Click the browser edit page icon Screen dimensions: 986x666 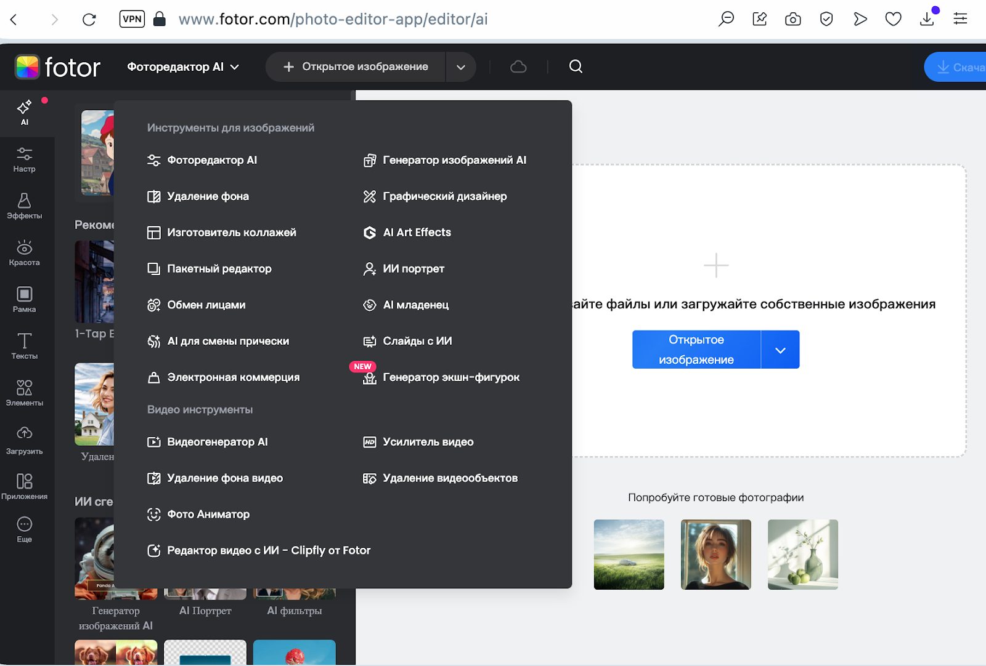(x=760, y=19)
